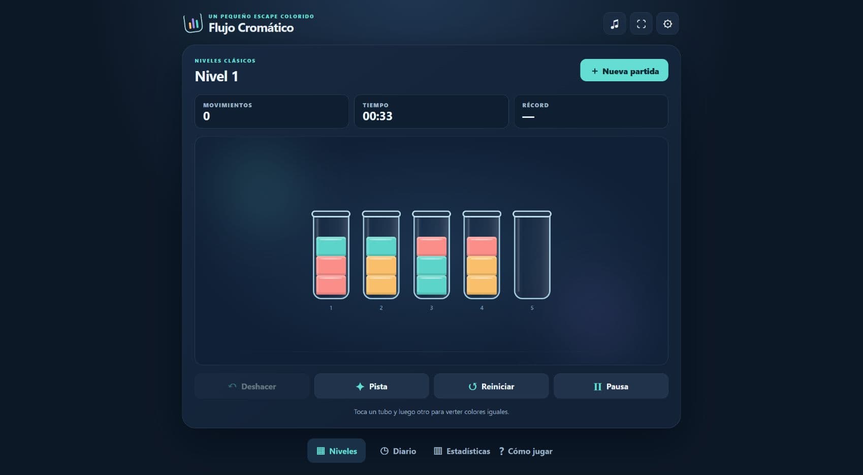The image size is (863, 475).
Task: Open settings using the gear icon
Action: click(667, 24)
